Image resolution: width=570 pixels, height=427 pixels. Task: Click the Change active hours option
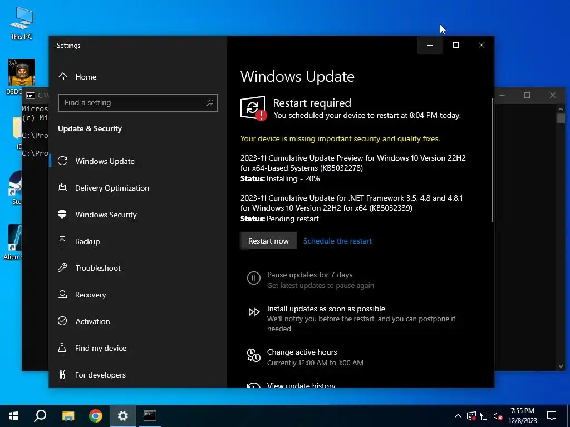[306, 357]
